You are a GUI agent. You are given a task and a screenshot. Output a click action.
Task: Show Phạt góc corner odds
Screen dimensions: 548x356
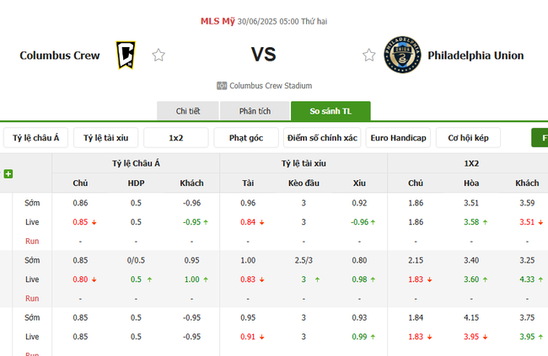(x=246, y=137)
